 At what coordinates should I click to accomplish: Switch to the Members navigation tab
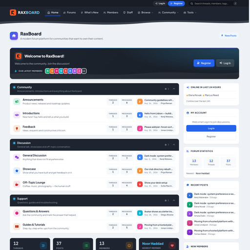point(111,13)
